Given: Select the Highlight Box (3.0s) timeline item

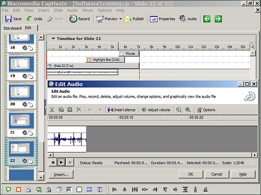Looking at the screenshot, I should tap(105, 60).
